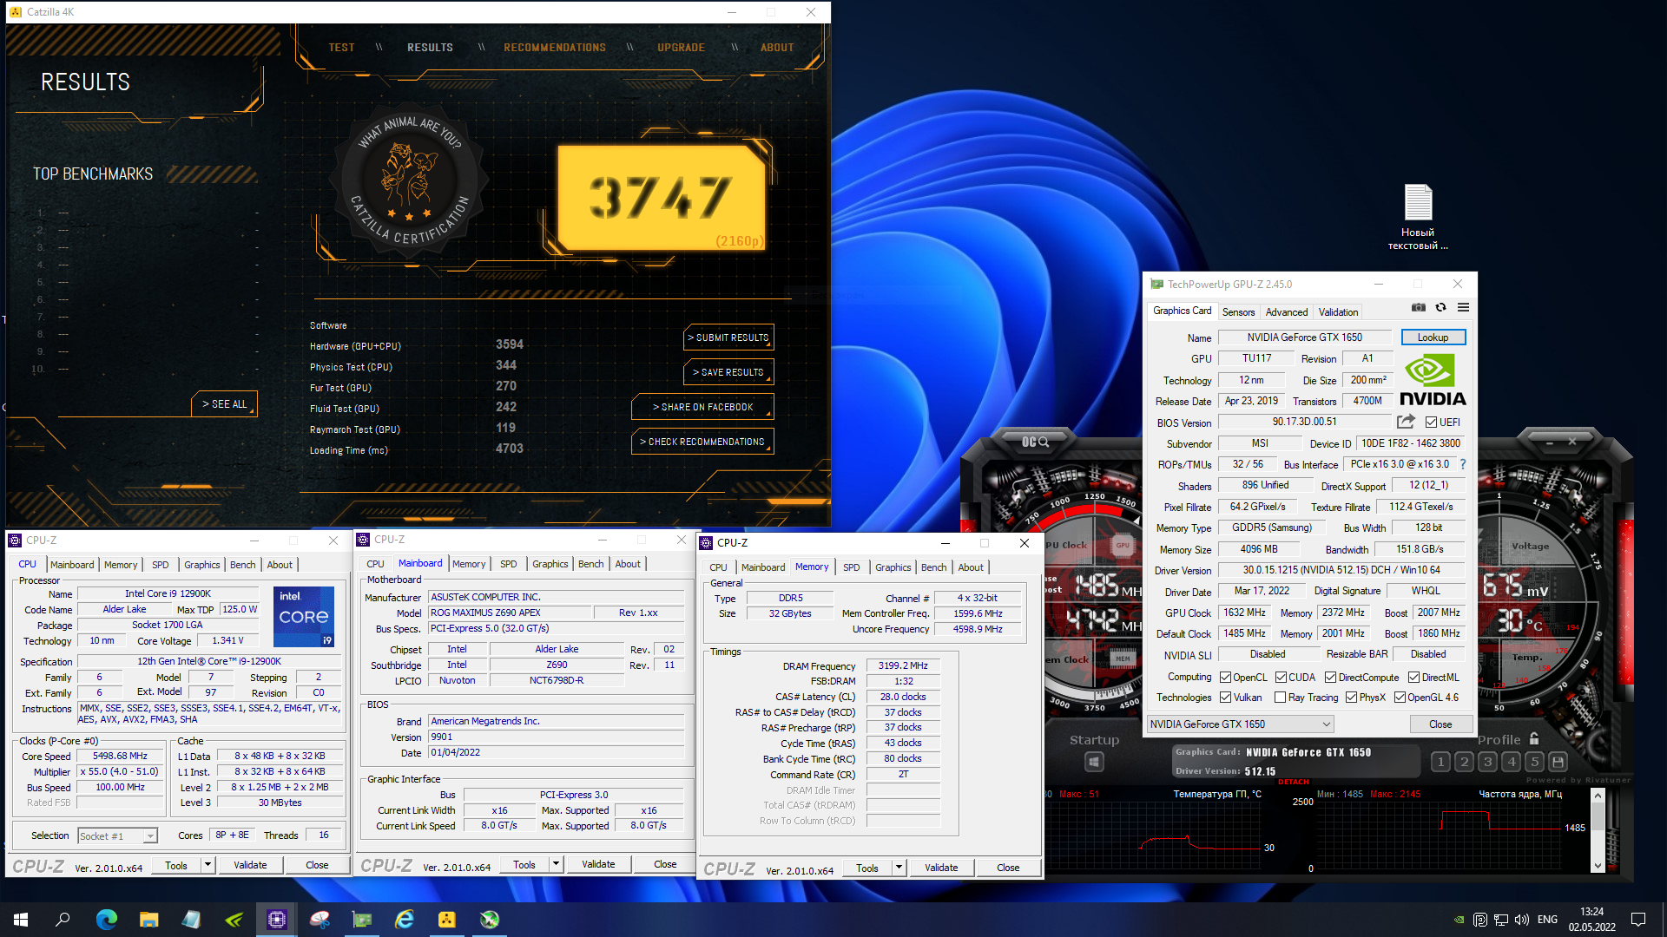Open taskbar search
Viewport: 1667px width, 937px height.
coord(63,920)
